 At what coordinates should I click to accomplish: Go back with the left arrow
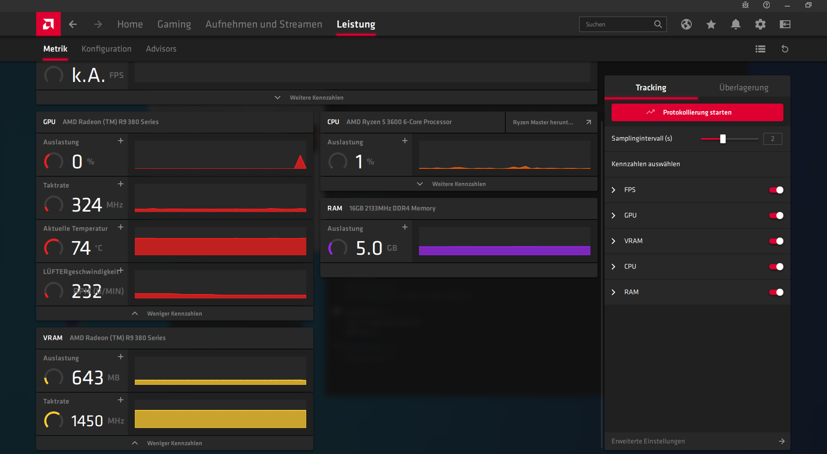click(x=73, y=24)
